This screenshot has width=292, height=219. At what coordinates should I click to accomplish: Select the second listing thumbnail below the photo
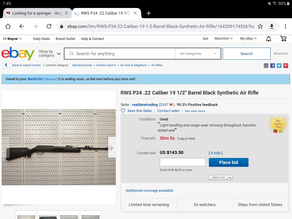(x=48, y=215)
